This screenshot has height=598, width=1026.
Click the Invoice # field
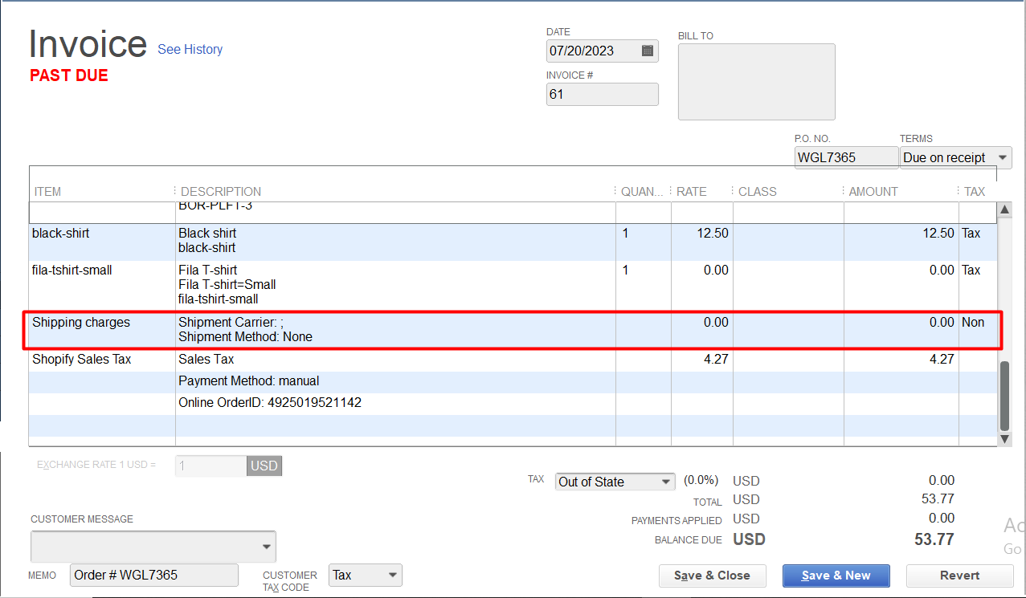pos(601,95)
